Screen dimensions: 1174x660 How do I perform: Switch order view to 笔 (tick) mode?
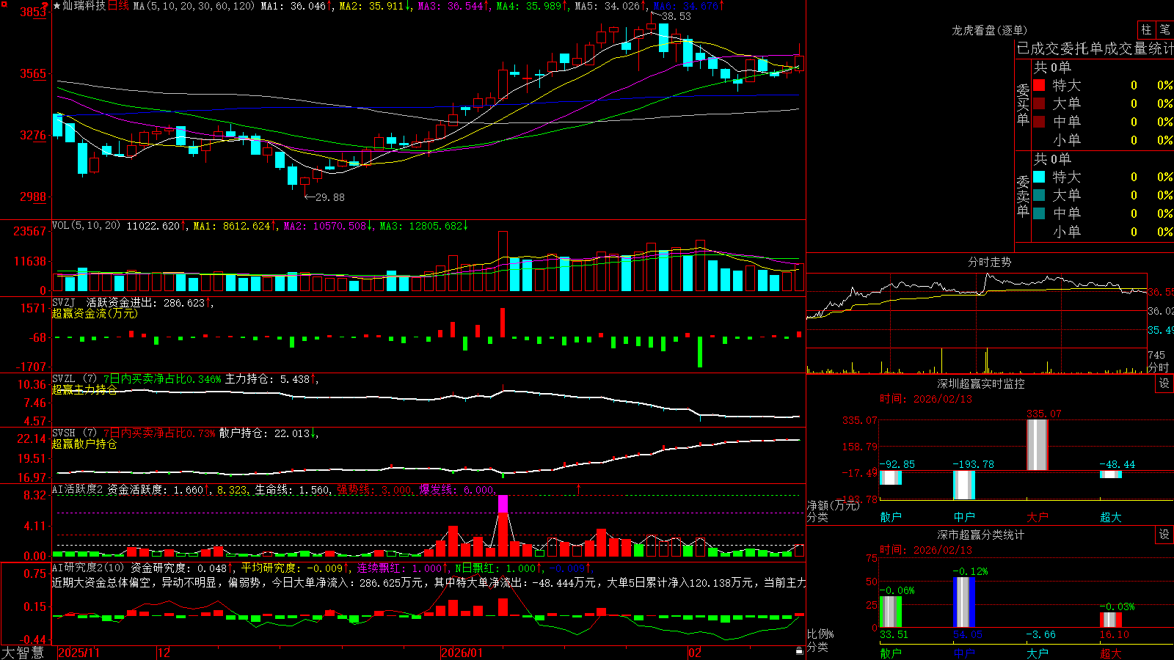1165,29
